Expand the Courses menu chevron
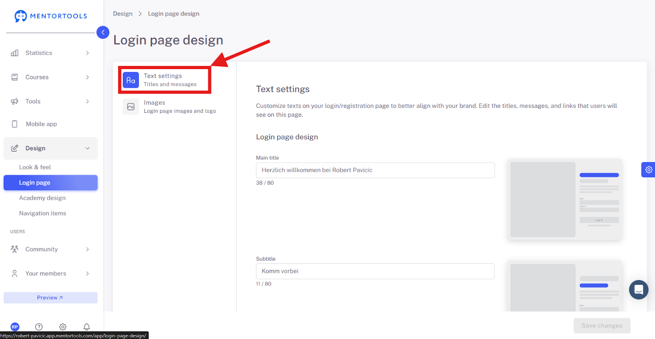This screenshot has height=339, width=655. (88, 77)
